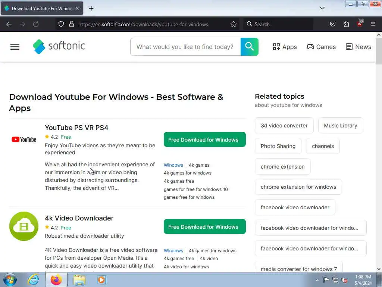Open Firefox application menu
This screenshot has width=382, height=287.
tap(373, 24)
